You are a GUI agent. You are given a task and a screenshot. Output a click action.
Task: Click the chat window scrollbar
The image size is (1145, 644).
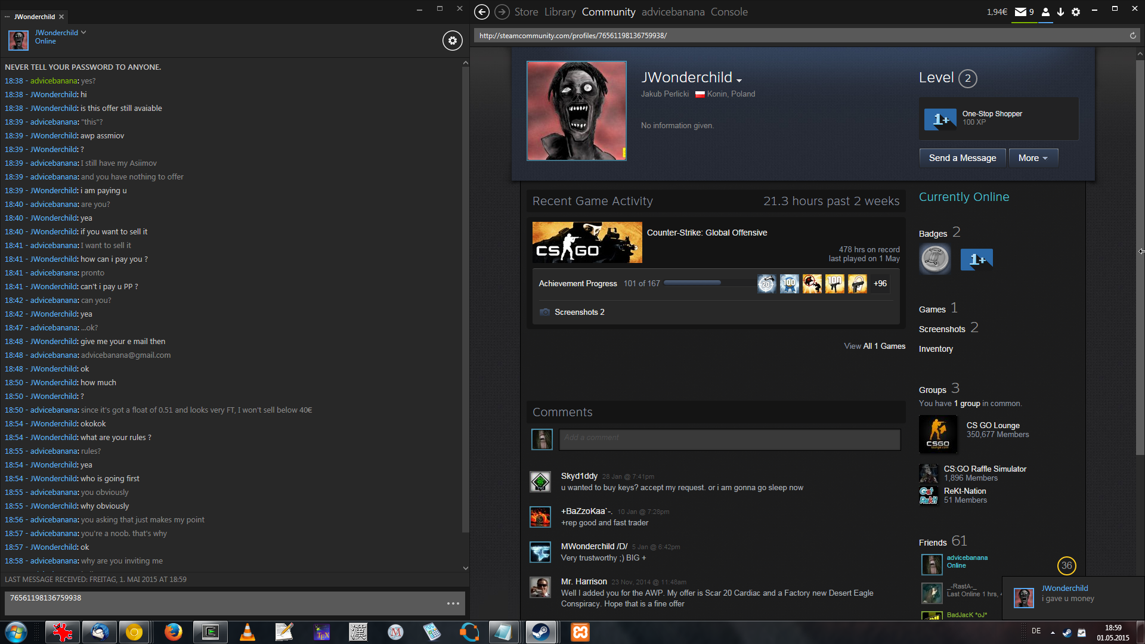click(465, 298)
